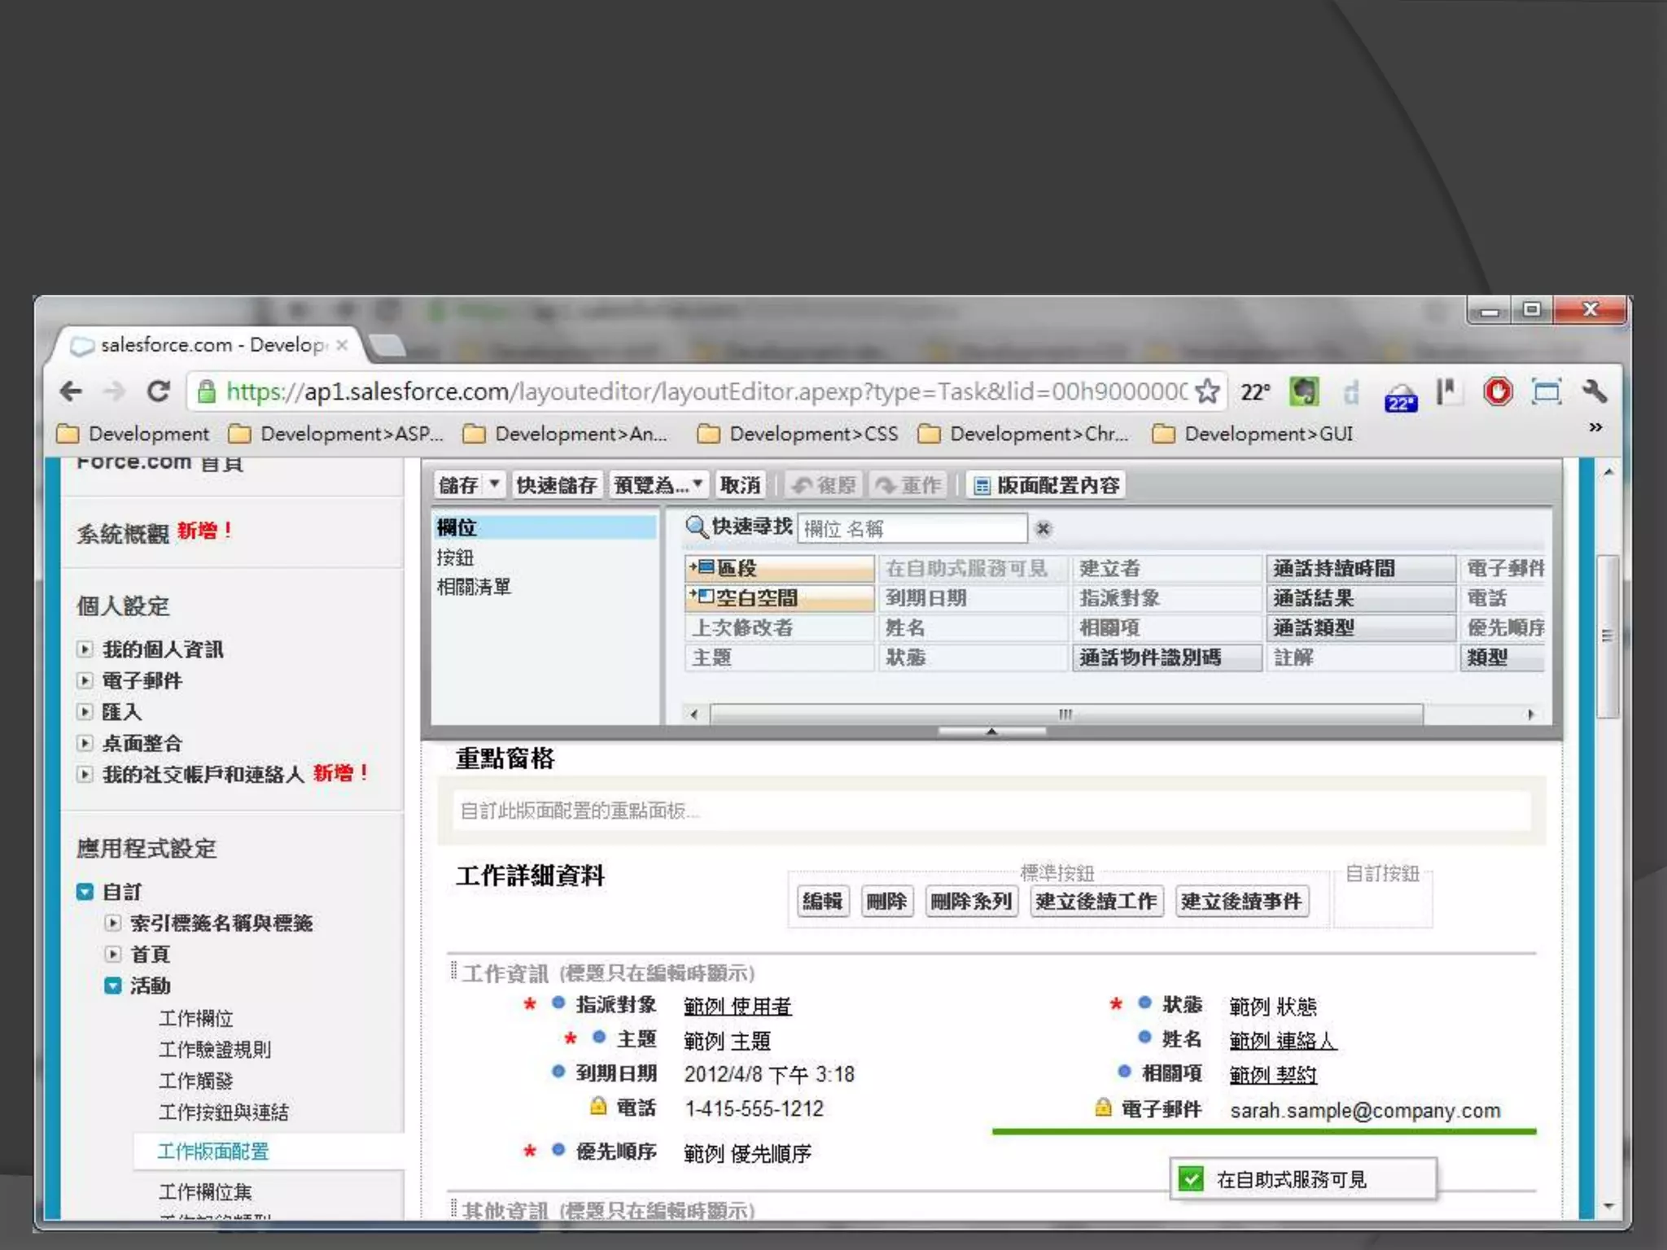The height and width of the screenshot is (1250, 1667).
Task: Open the Chrome wrench settings menu
Action: tap(1594, 391)
